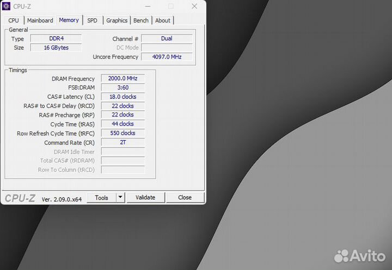The height and width of the screenshot is (270, 392).
Task: Click the Channel # Dual field
Action: tap(167, 39)
